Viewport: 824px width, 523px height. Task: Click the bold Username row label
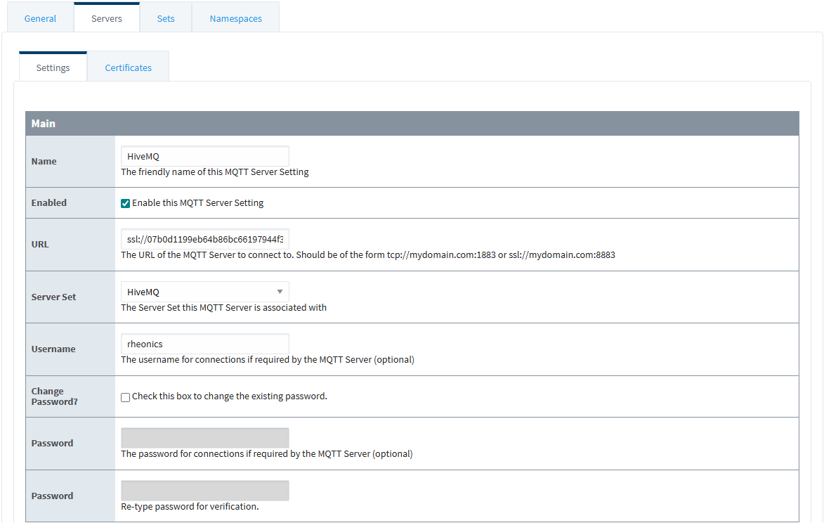pos(53,349)
